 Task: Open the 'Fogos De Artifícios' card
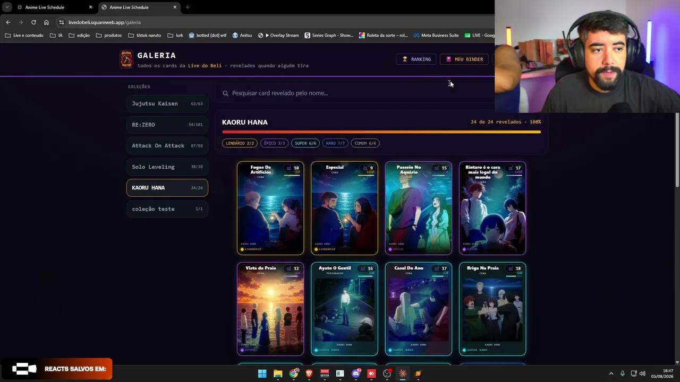click(x=270, y=208)
